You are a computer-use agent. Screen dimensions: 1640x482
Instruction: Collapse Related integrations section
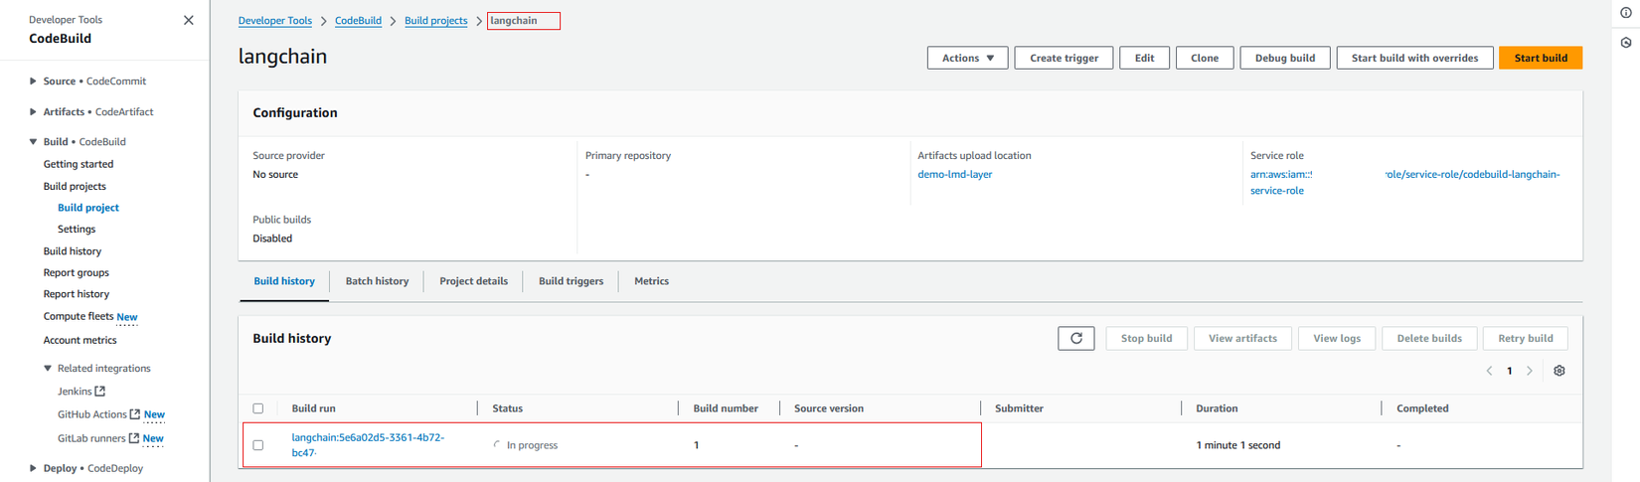click(x=48, y=369)
